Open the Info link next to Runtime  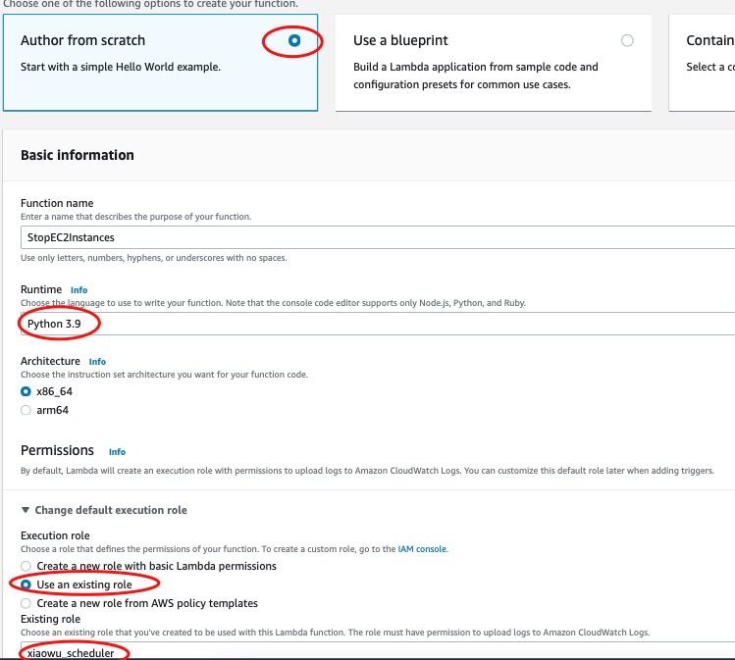click(79, 290)
